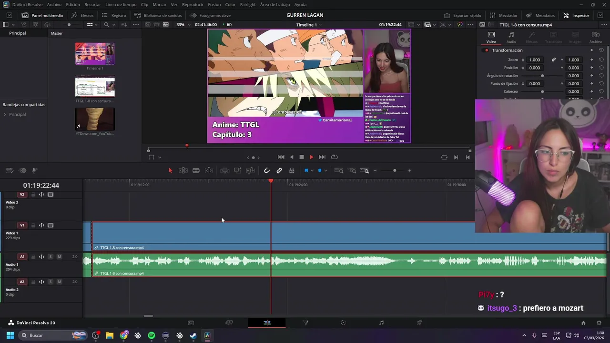Open Spotify from the Windows taskbar

coord(152,335)
